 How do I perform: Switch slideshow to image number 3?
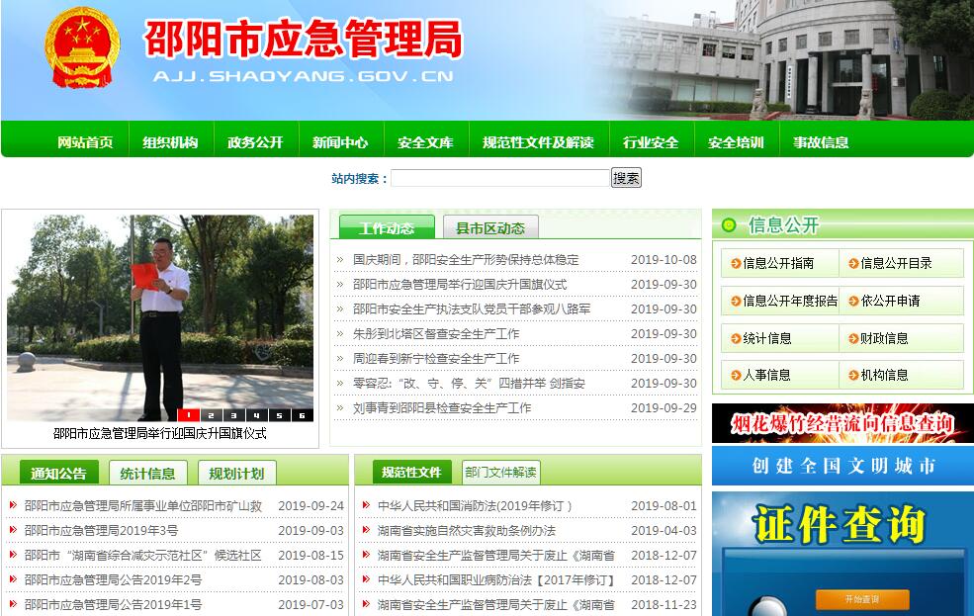click(233, 415)
